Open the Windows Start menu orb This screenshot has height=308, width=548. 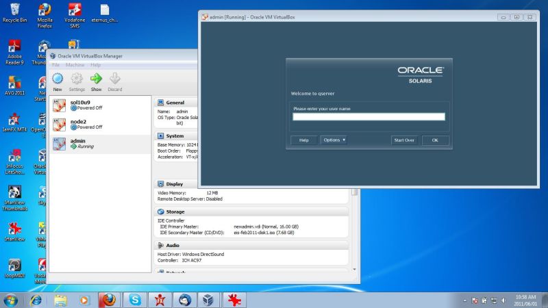12,300
